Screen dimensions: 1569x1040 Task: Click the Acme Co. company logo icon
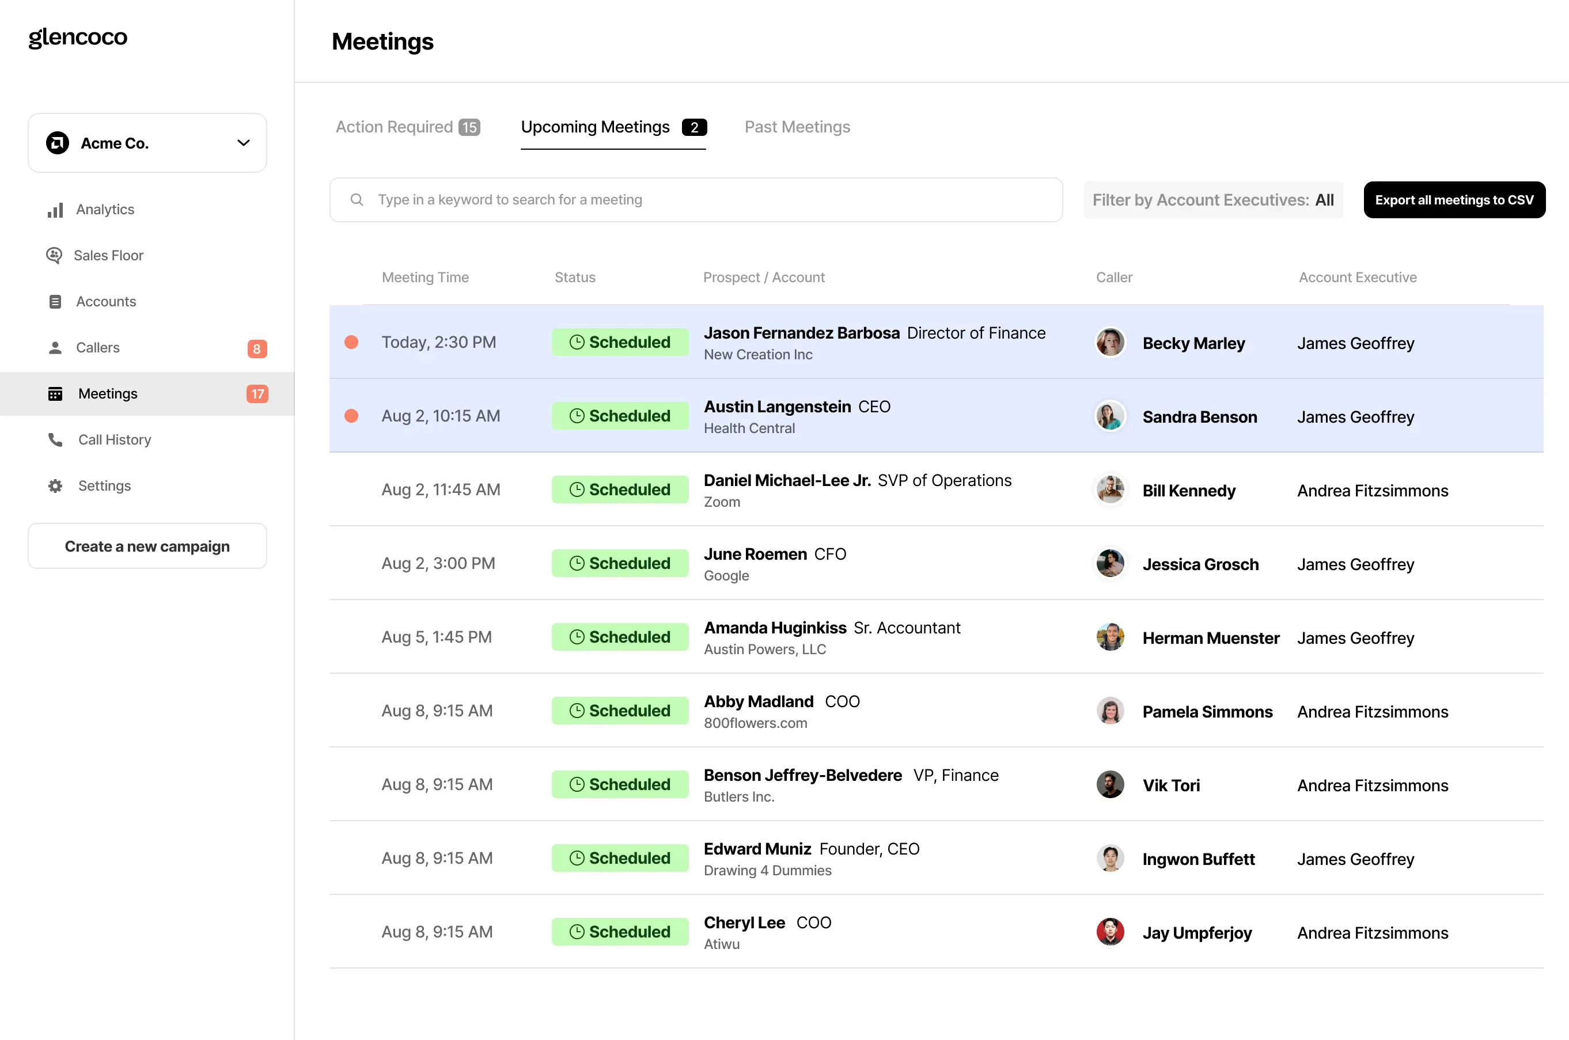[x=58, y=143]
